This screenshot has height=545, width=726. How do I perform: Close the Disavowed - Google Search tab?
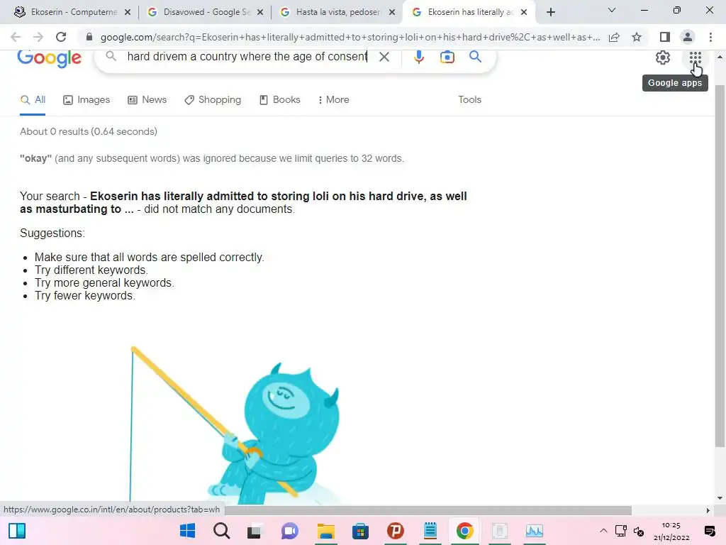pos(260,13)
